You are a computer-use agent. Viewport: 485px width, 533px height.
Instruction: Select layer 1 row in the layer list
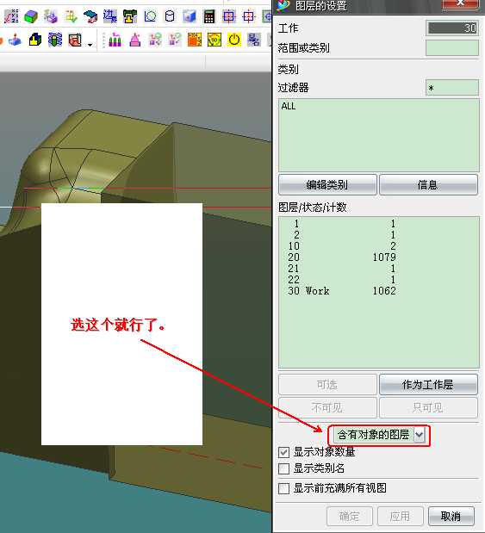point(378,224)
